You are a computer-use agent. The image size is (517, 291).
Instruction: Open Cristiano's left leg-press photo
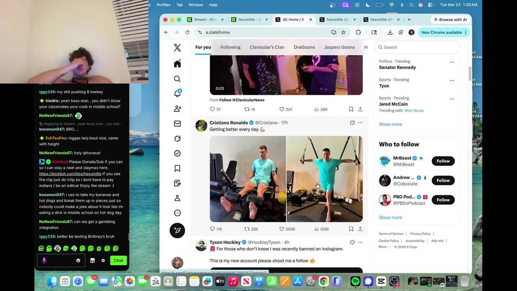click(248, 179)
